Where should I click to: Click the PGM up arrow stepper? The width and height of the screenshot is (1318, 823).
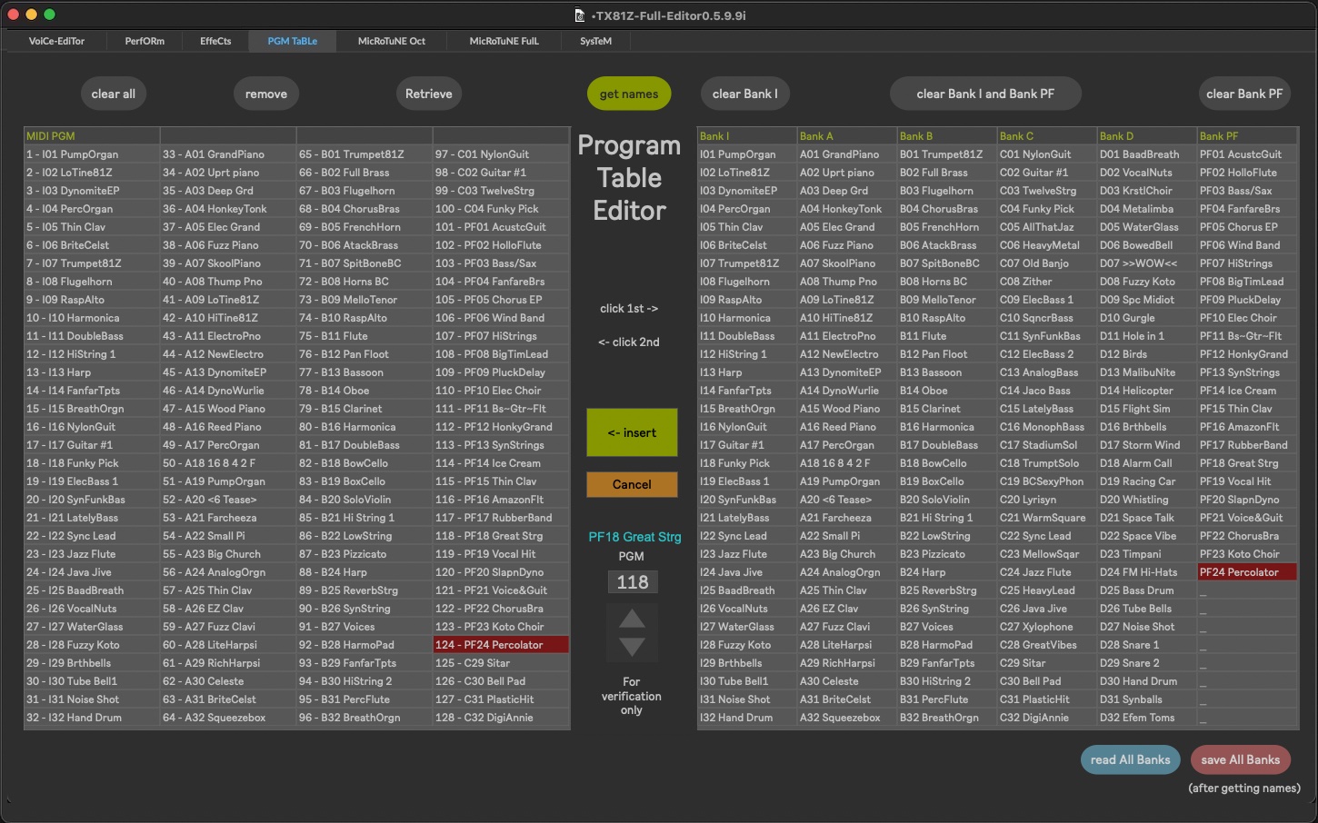[632, 619]
